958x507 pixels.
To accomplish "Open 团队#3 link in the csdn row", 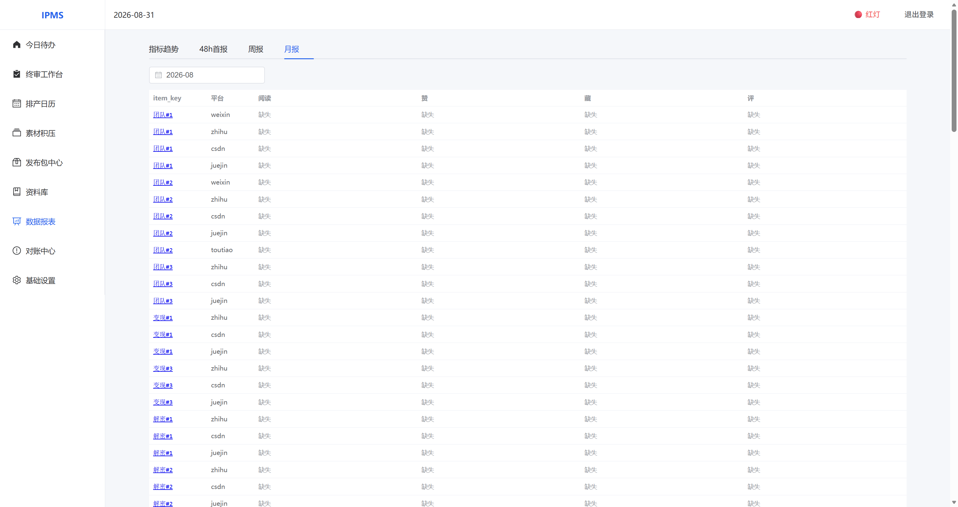I will (163, 284).
